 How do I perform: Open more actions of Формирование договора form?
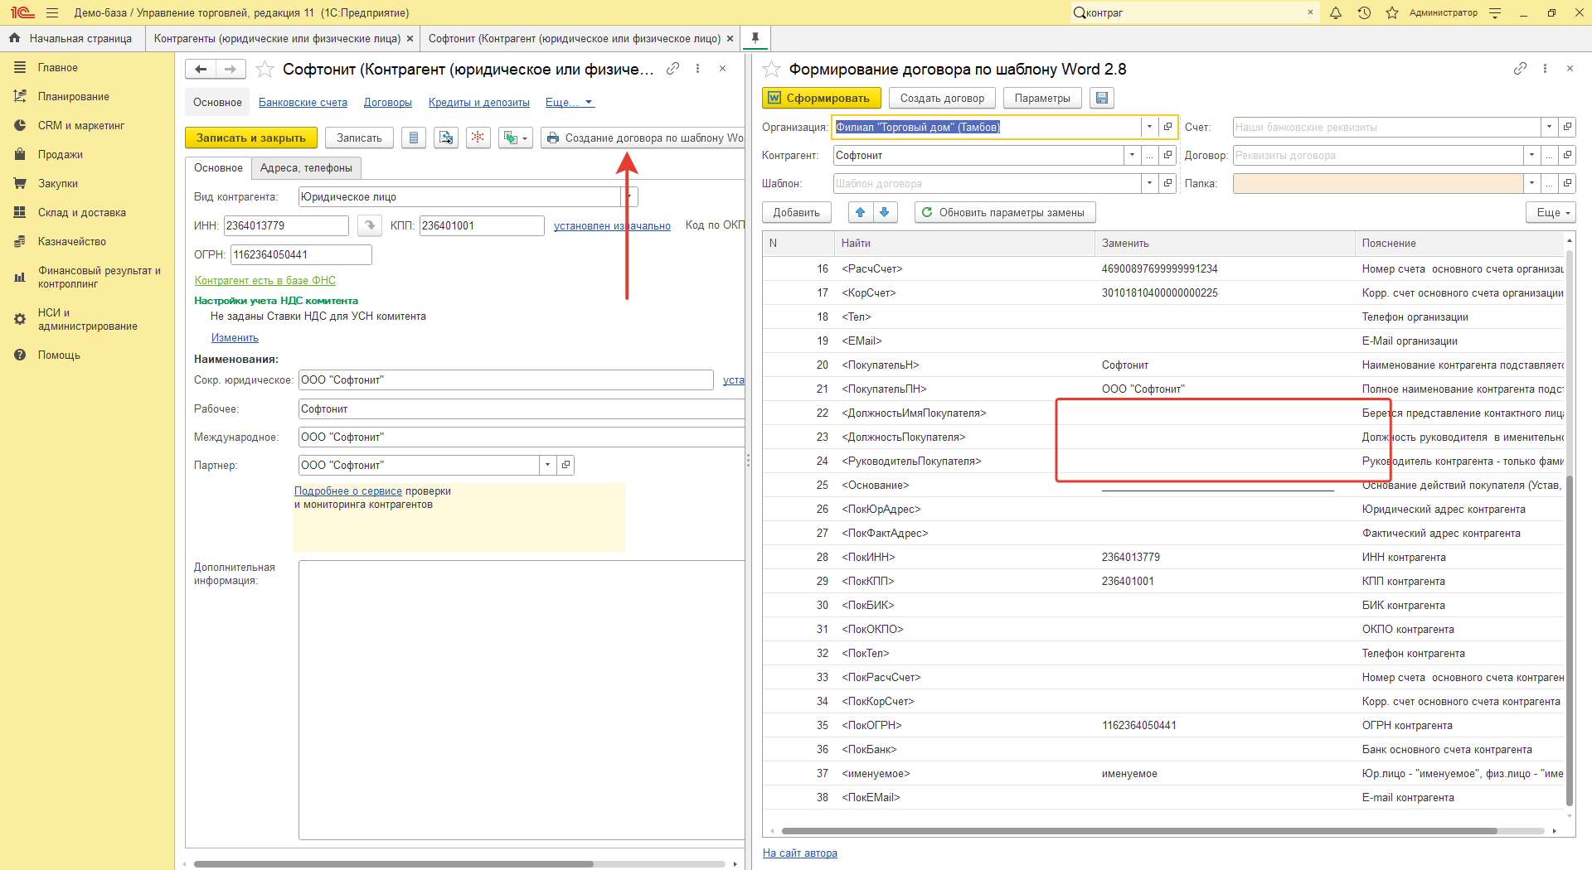click(x=1545, y=69)
